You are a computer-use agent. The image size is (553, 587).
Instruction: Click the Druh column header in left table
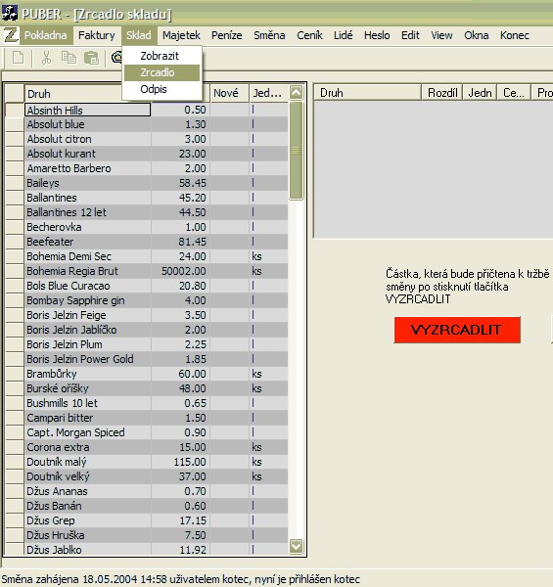tap(73, 94)
